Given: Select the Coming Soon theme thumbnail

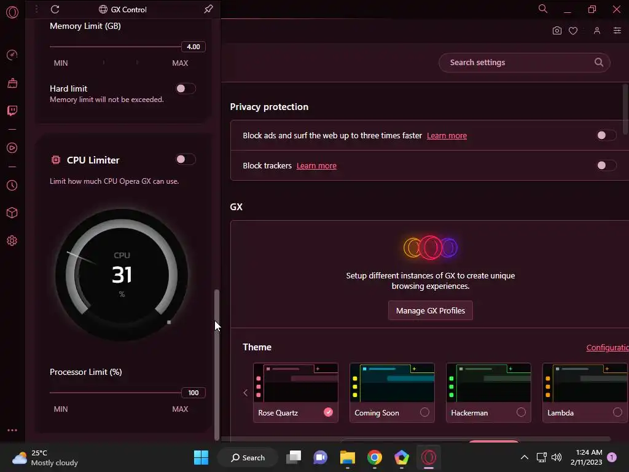Looking at the screenshot, I should tap(392, 382).
